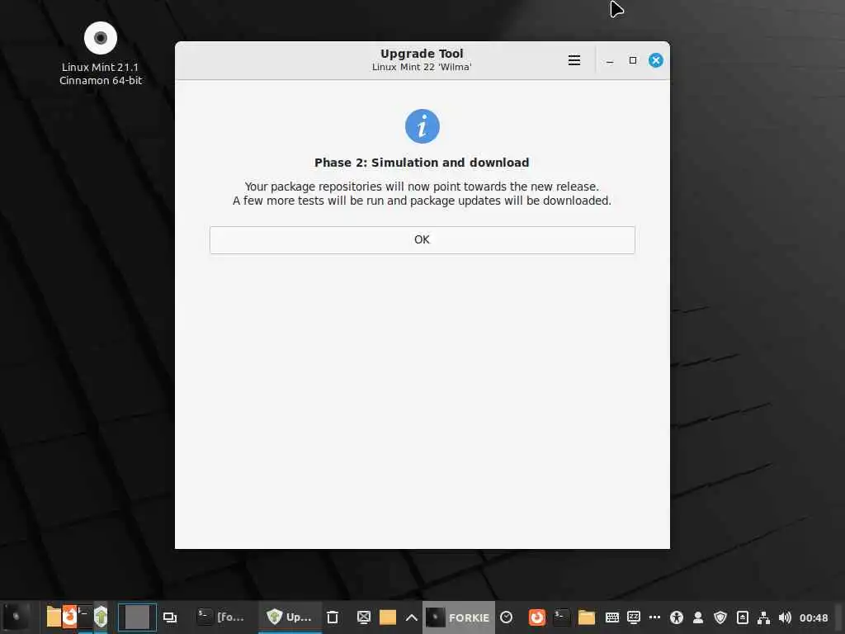Click the crossed-out monitor taskbar icon
Screen dimensions: 845x634
[x=364, y=617]
